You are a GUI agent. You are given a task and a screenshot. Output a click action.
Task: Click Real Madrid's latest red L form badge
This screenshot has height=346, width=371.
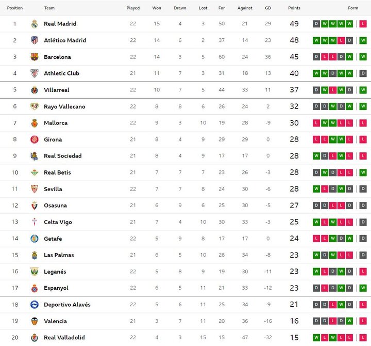click(363, 24)
